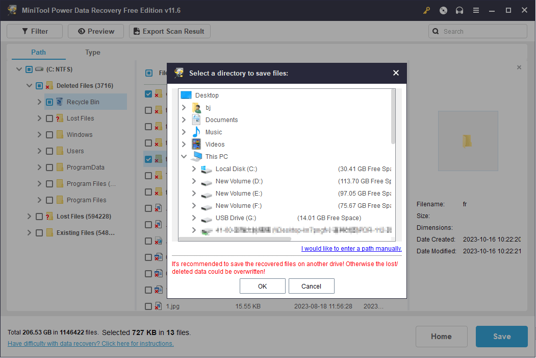Click the Lost Files (594228) question folder icon
The width and height of the screenshot is (536, 358).
point(49,217)
